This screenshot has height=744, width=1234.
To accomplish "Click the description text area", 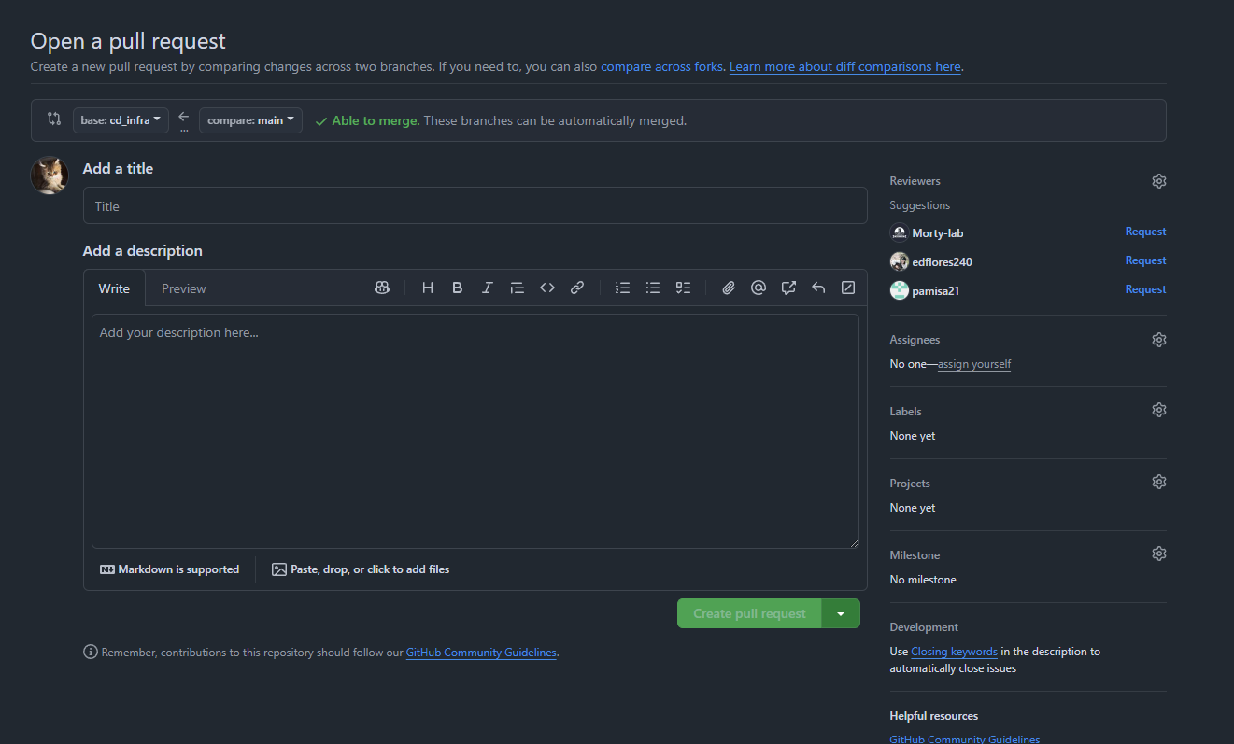I will tap(475, 431).
